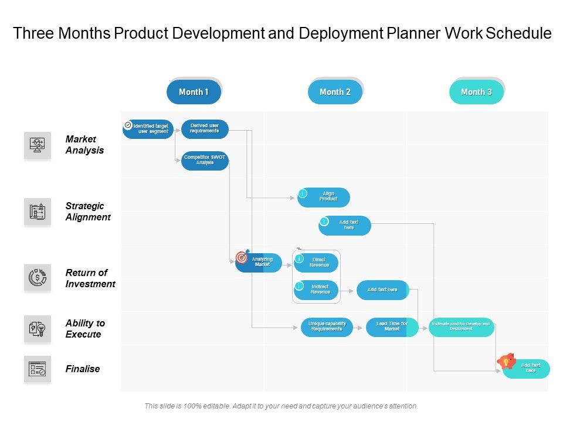Screen dimensions: 563x422
Task: Select the Month 2 header pill
Action: coord(335,92)
